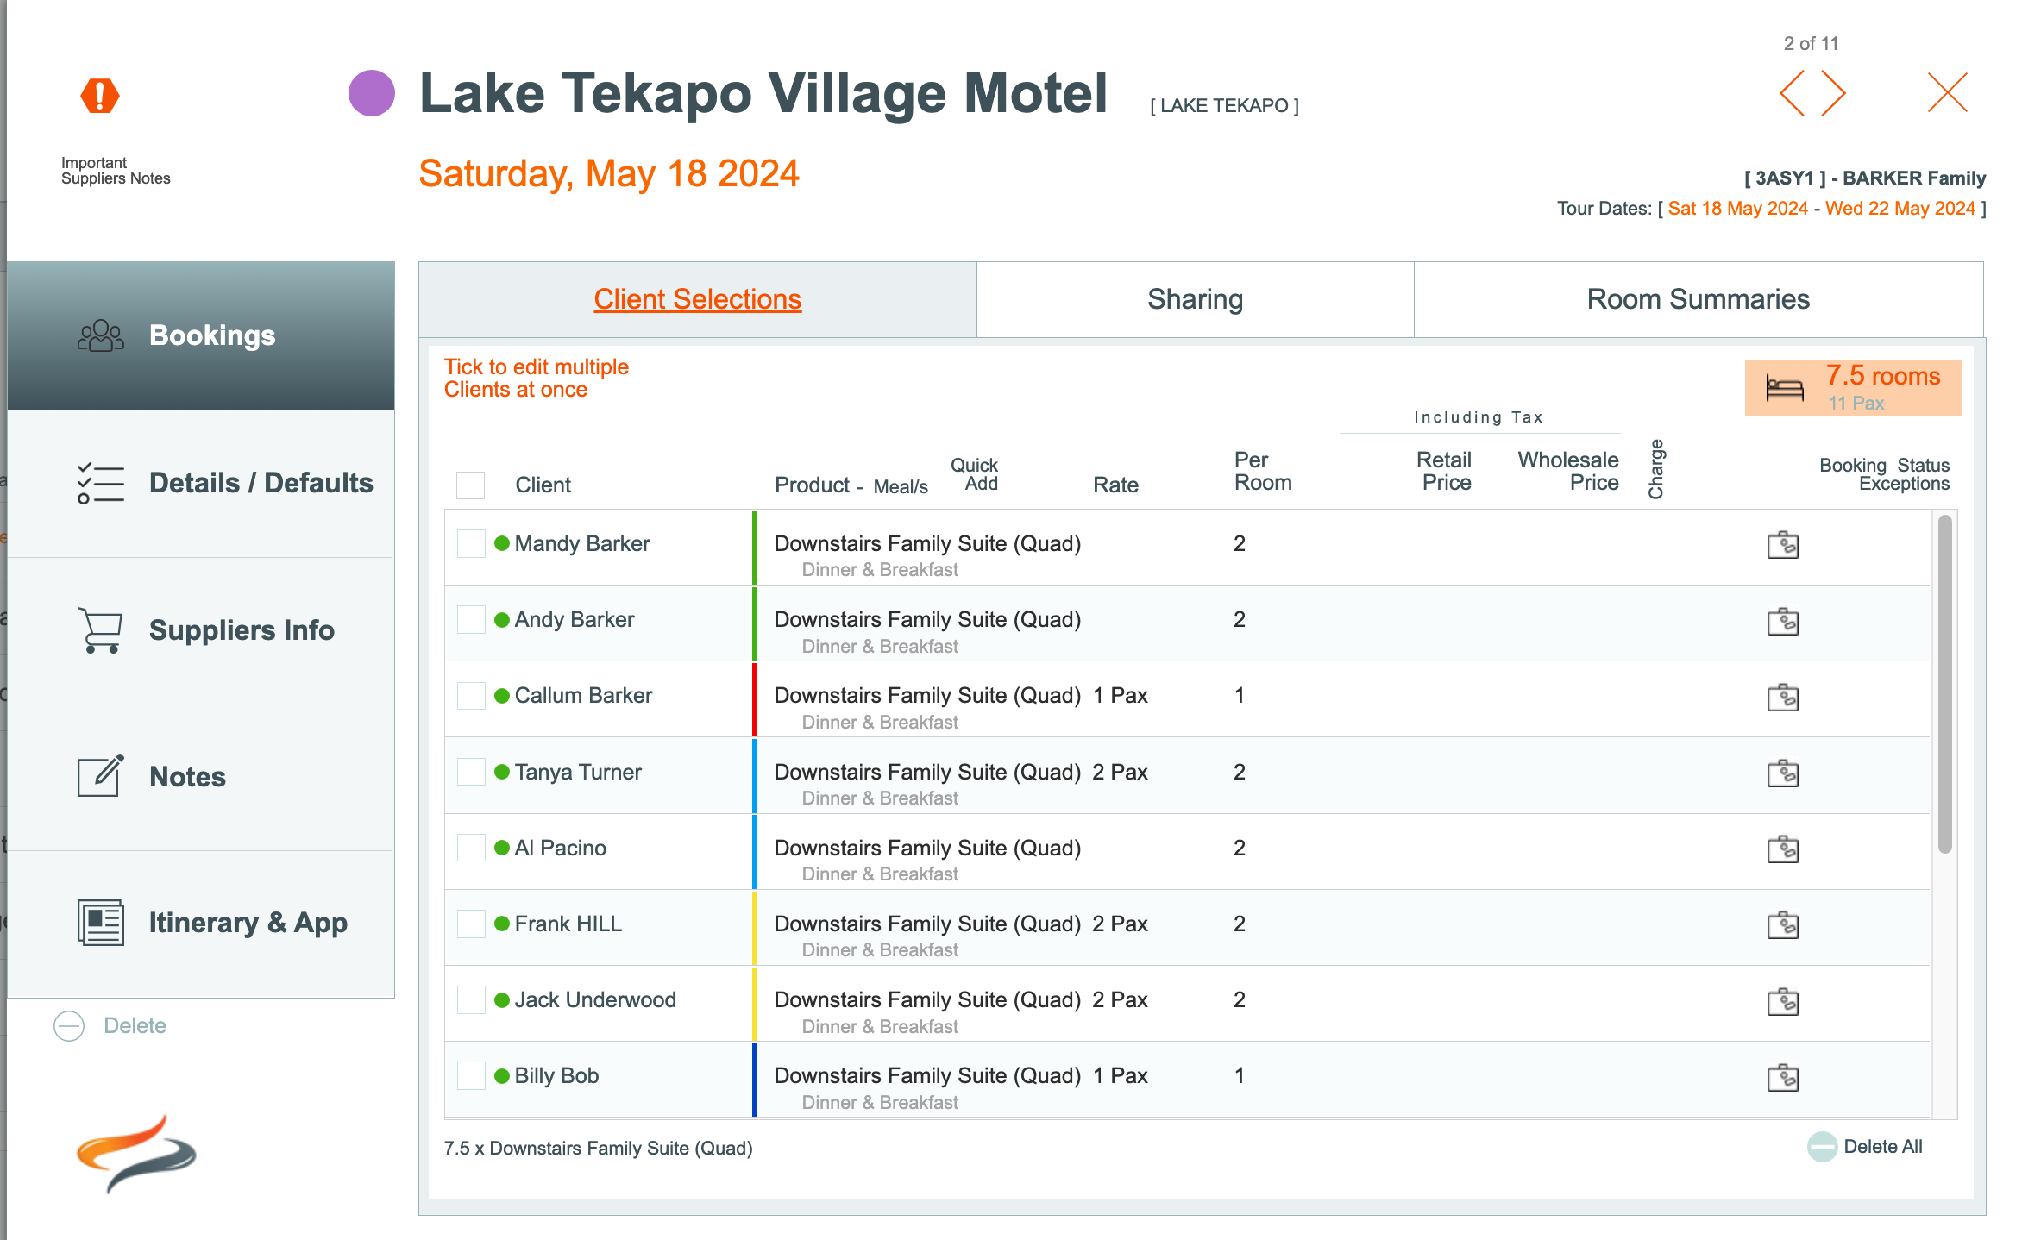Open Mandy Barker's booking status icon

pyautogui.click(x=1782, y=545)
